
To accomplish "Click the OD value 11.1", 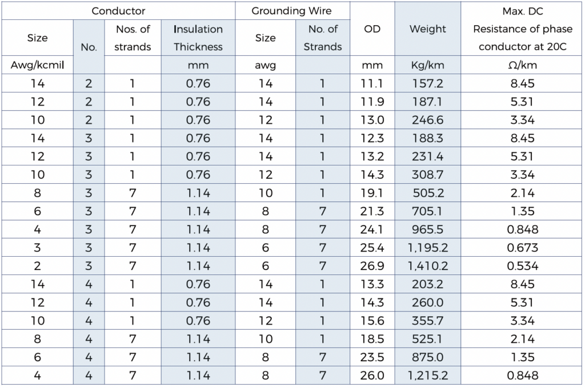I will [372, 84].
